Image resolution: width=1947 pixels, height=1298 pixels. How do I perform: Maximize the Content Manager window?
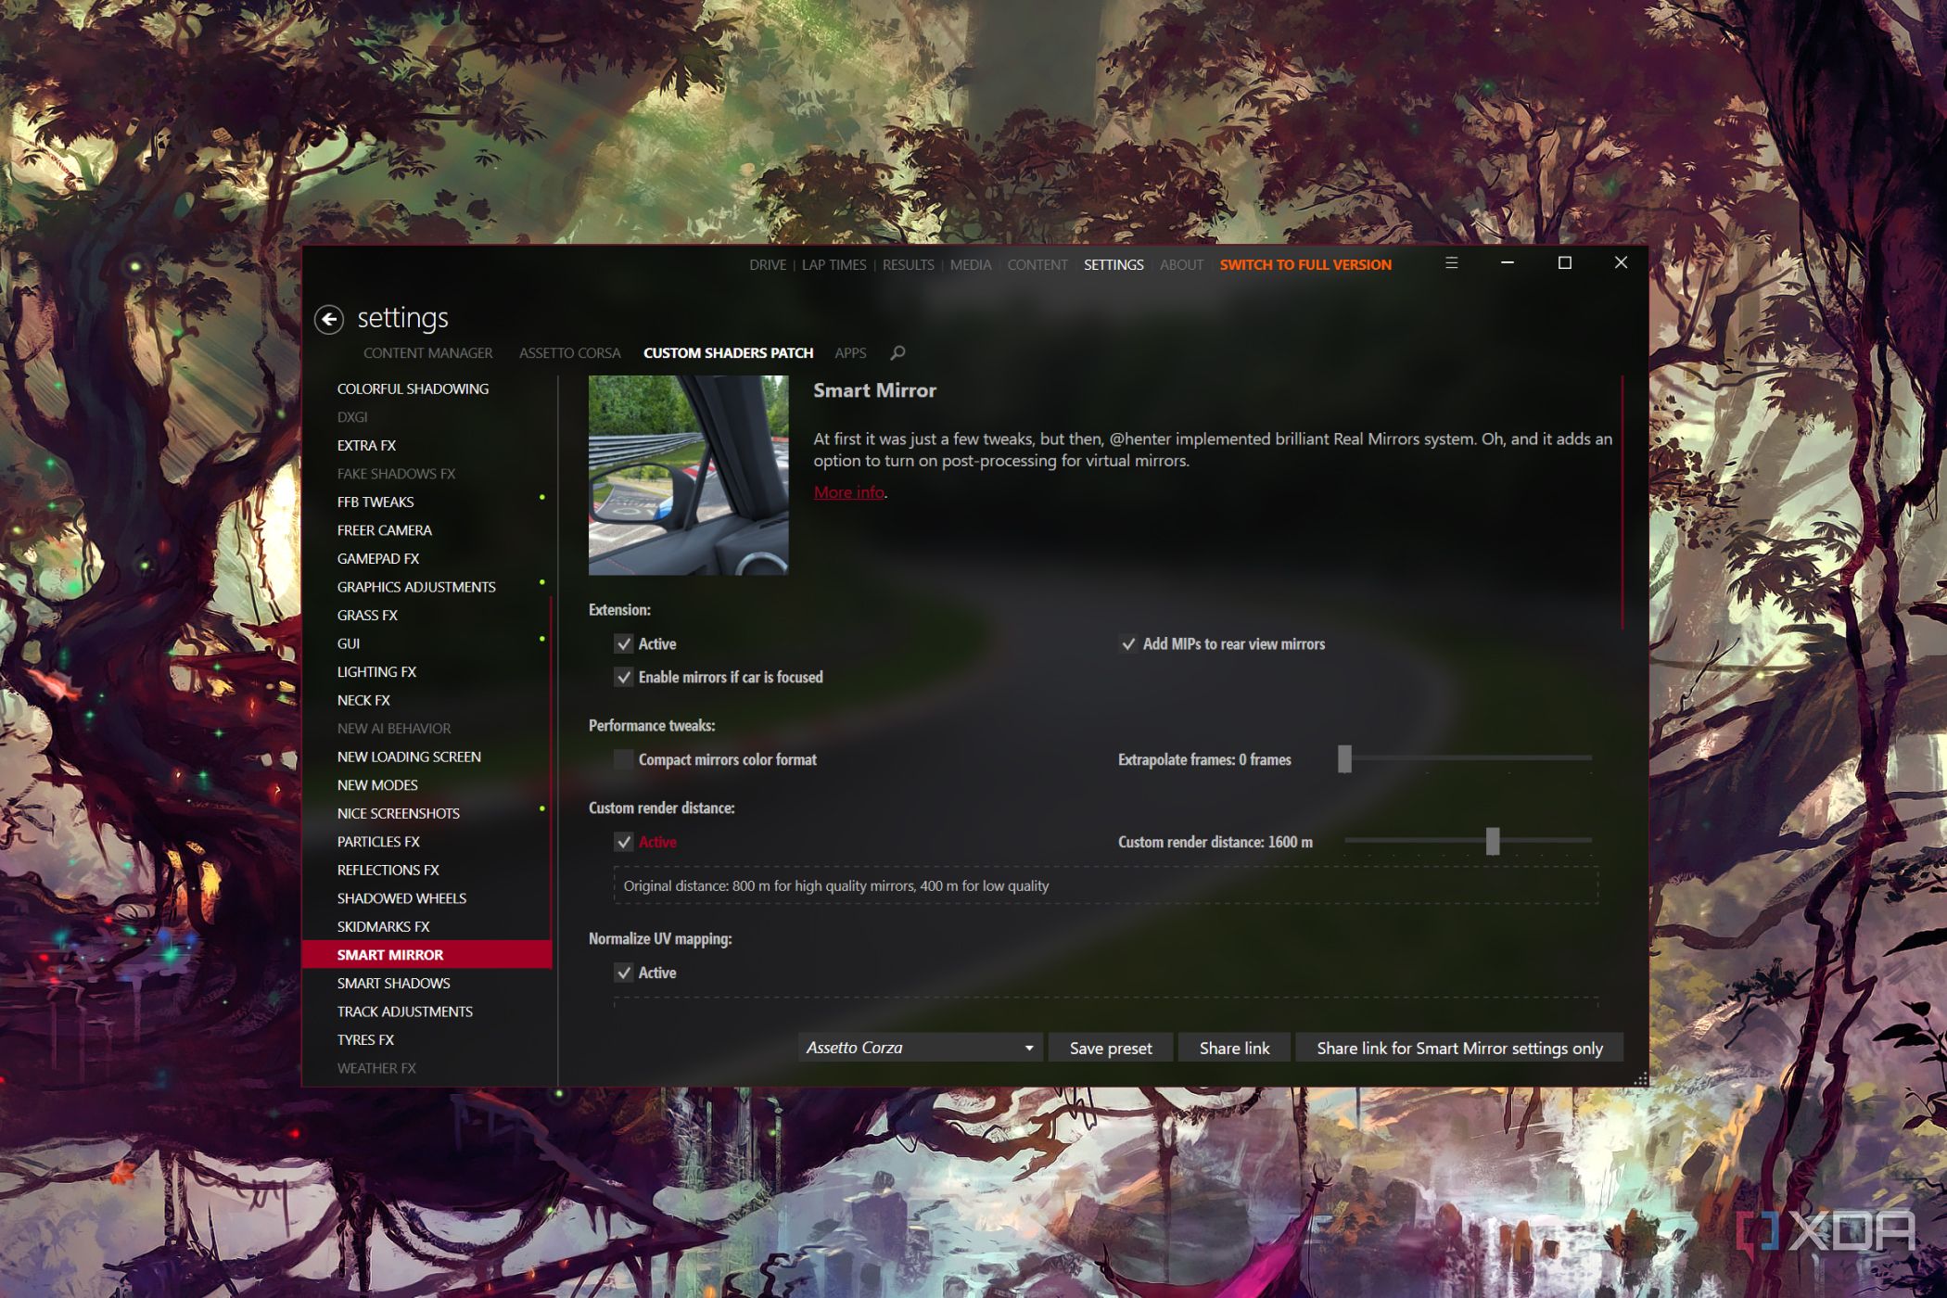tap(1564, 263)
